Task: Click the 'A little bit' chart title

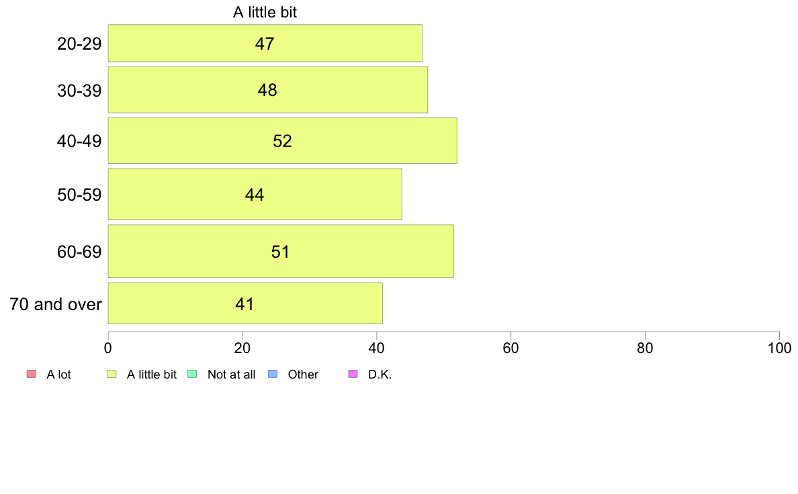Action: [265, 12]
